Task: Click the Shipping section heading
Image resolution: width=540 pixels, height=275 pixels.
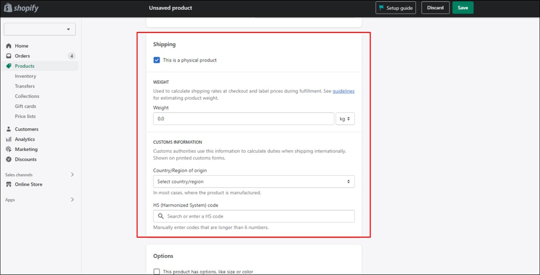Action: pyautogui.click(x=164, y=44)
